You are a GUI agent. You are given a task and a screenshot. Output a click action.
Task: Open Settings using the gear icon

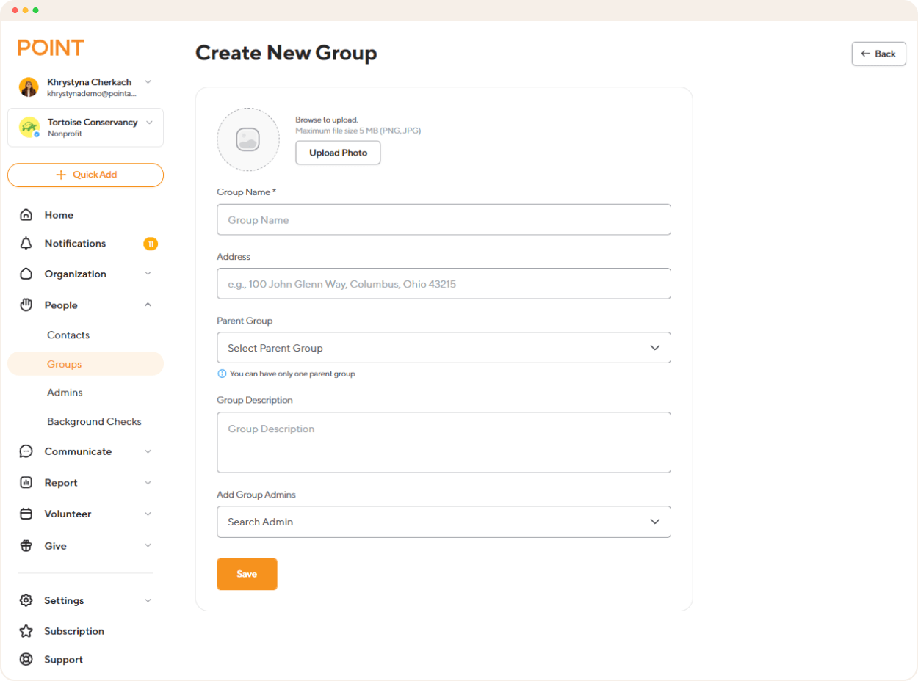coord(26,600)
